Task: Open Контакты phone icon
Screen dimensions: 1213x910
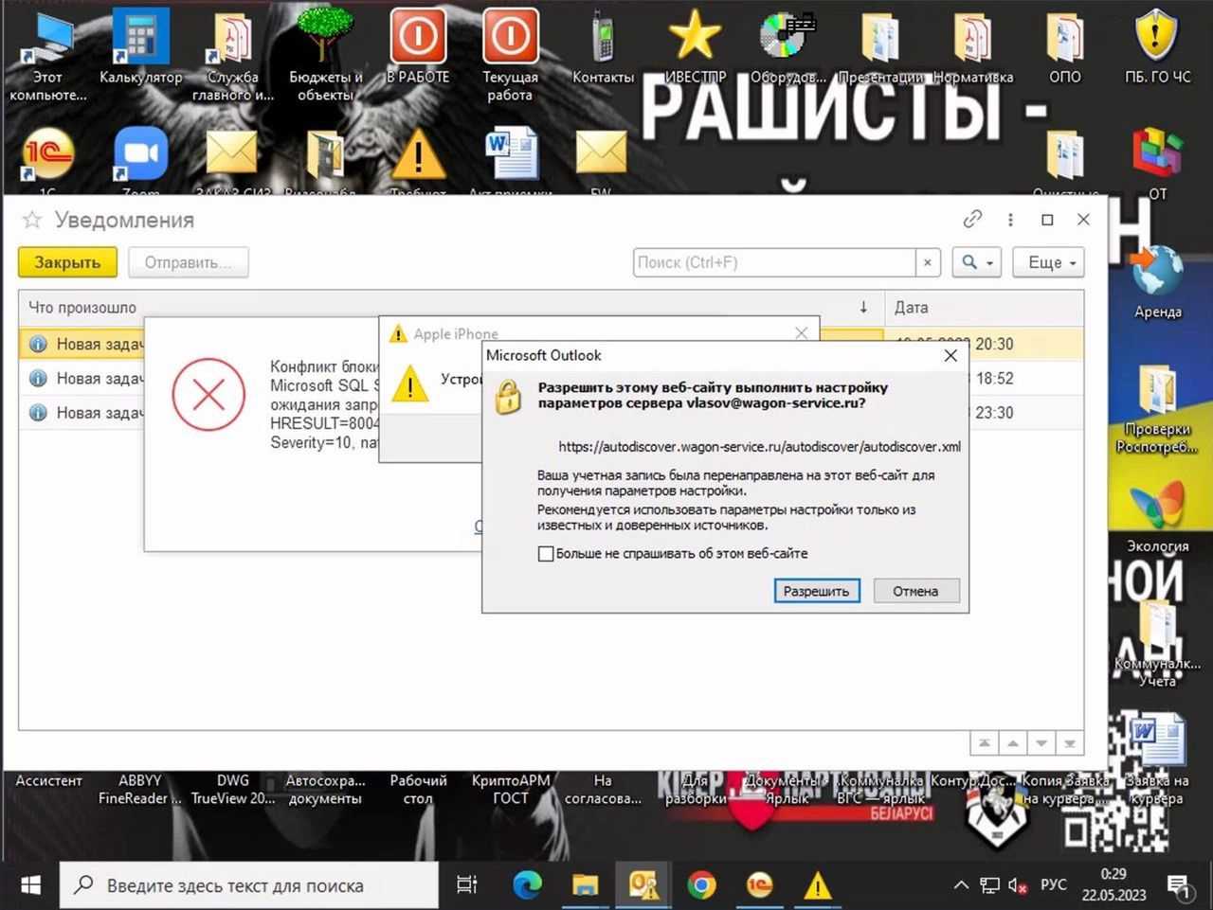Action: [x=603, y=47]
